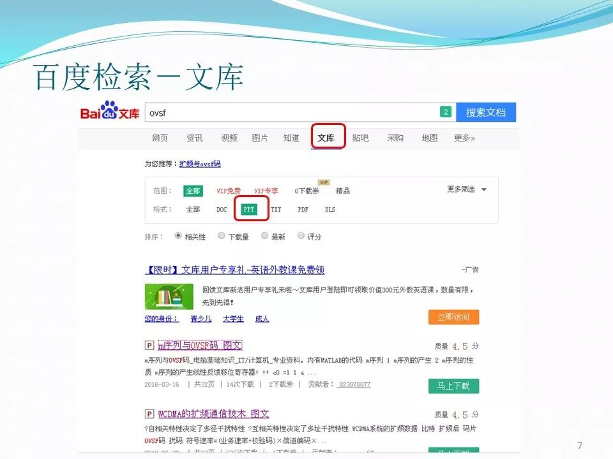Filter format by TXT
This screenshot has height=459, width=613.
[x=276, y=209]
